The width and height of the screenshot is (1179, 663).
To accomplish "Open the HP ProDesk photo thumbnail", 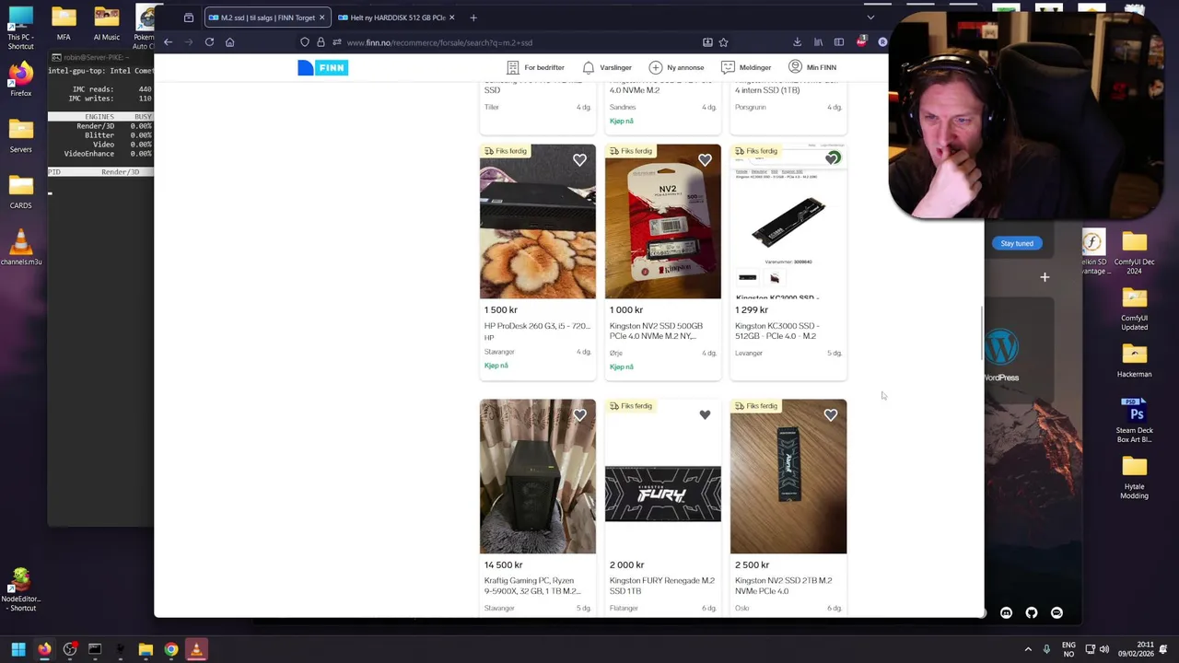I will coord(537,222).
